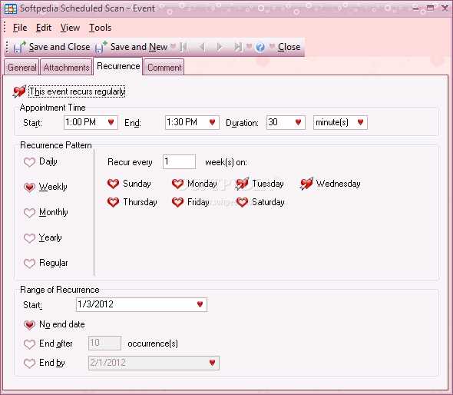The height and width of the screenshot is (395, 453).
Task: Switch to the Attachments tab
Action: click(x=67, y=68)
